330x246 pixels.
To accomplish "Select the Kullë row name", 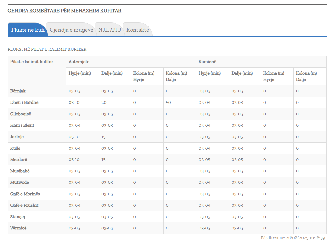I will point(15,148).
